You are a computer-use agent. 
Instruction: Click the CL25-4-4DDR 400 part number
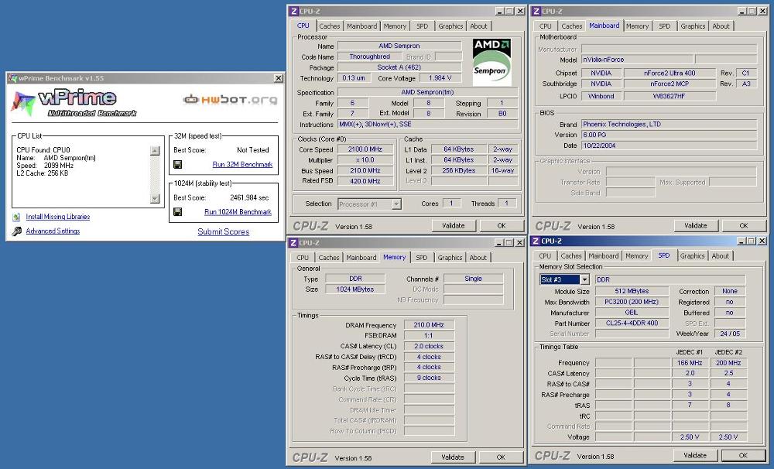pos(632,324)
